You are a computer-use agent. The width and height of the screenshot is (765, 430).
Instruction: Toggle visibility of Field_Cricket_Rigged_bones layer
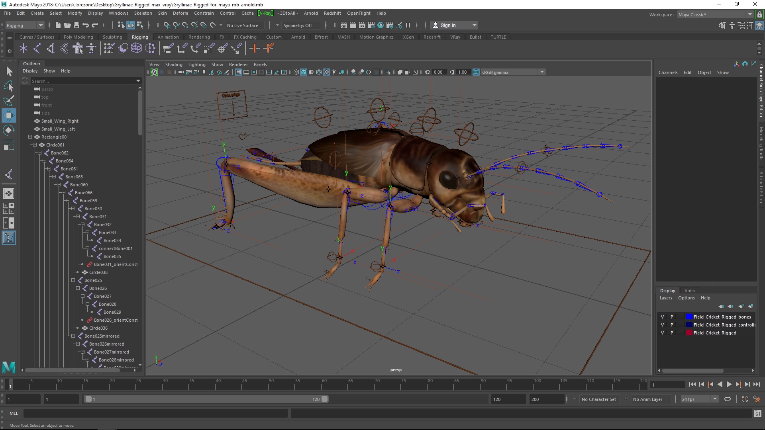(x=662, y=317)
